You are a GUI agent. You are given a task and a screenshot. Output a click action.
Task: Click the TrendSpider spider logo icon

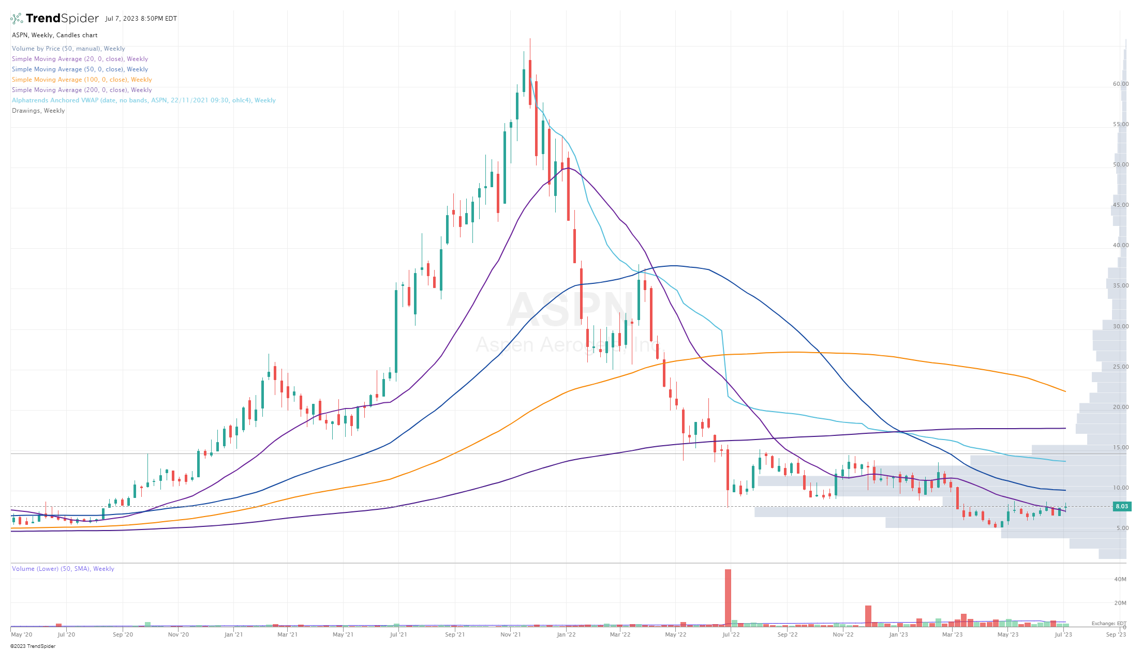coord(17,19)
